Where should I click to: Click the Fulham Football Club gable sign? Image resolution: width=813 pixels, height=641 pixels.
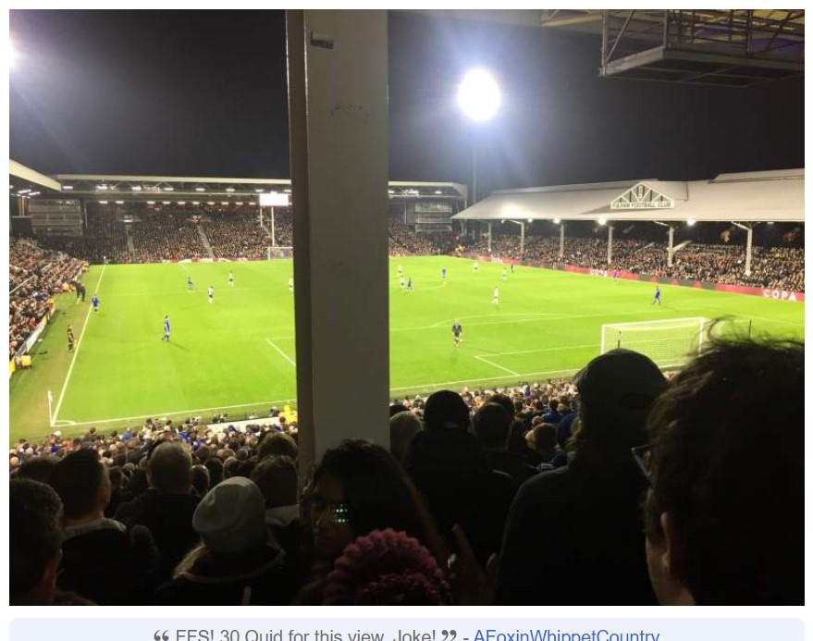[642, 197]
